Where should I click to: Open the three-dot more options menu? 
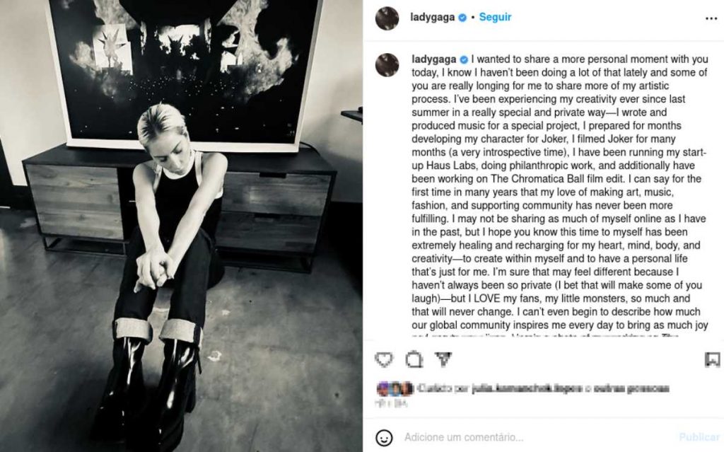point(711,18)
